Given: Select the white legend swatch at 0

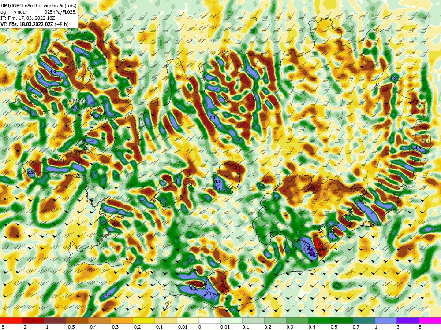Looking at the screenshot, I should (209, 320).
